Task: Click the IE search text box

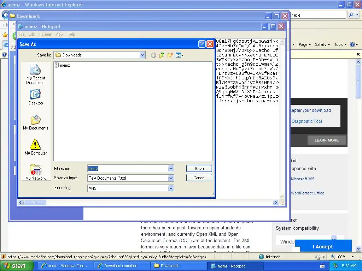Action: pyautogui.click(x=318, y=15)
